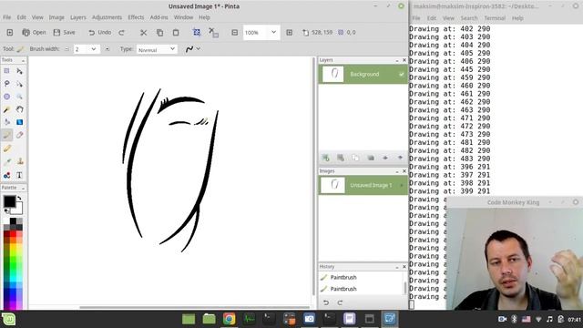This screenshot has width=583, height=328.
Task: Select the Text tool
Action: point(19,175)
